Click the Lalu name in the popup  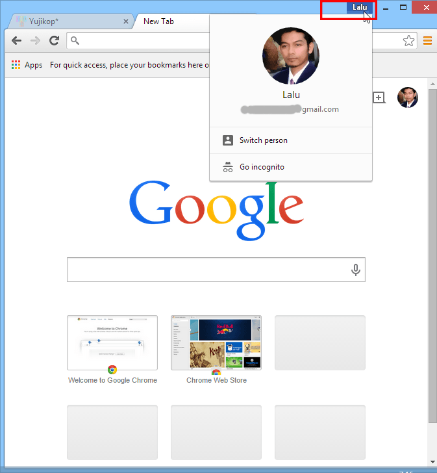pos(291,95)
